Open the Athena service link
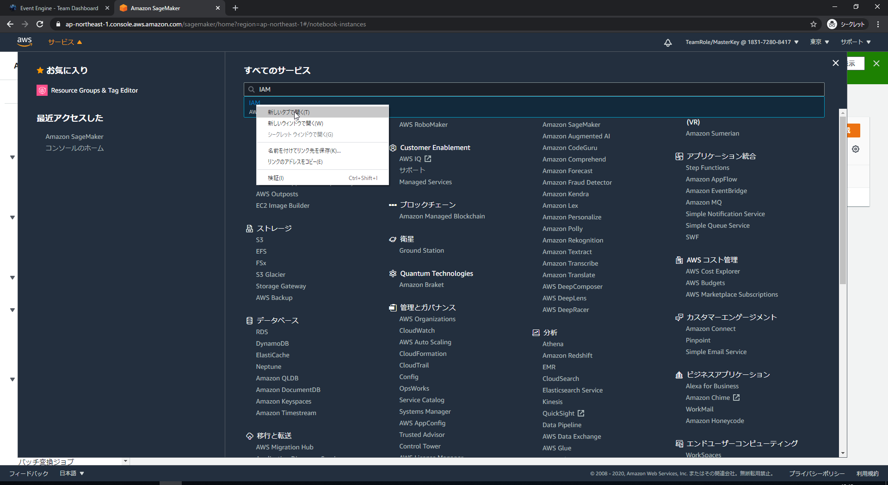The image size is (888, 485). [x=553, y=344]
